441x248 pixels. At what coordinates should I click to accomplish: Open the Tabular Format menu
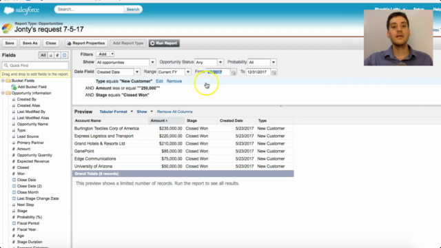click(116, 112)
